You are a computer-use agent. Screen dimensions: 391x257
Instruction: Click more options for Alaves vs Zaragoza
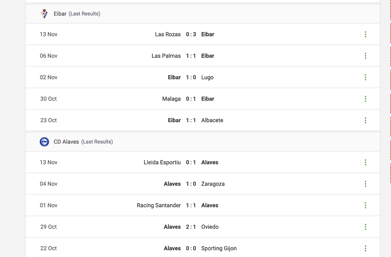point(365,184)
